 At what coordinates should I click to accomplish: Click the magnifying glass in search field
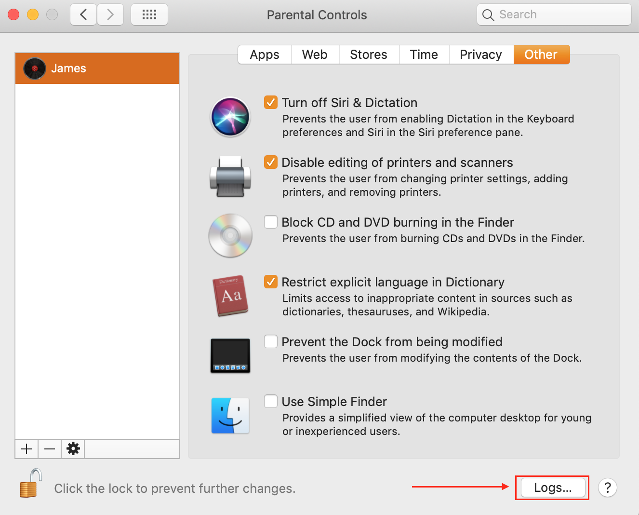point(488,15)
